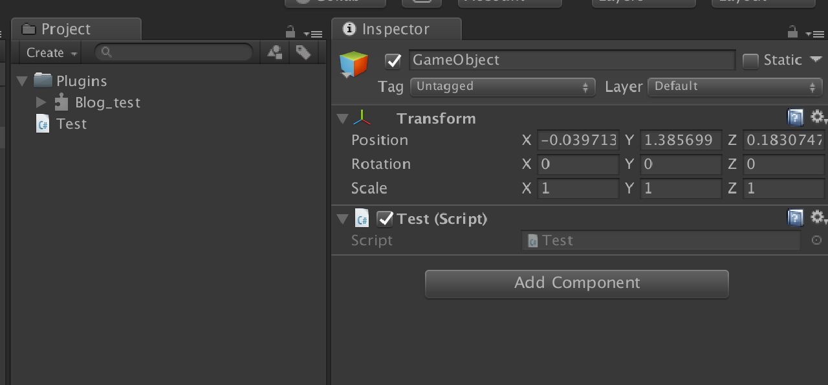Switch to the Inspector tab
The height and width of the screenshot is (385, 828).
pos(396,29)
